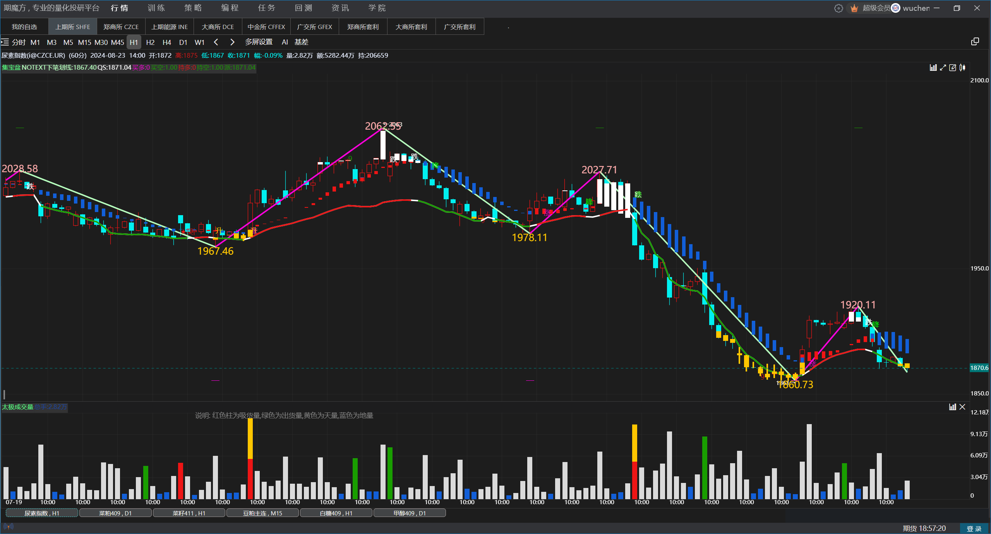The width and height of the screenshot is (991, 534).
Task: Click the signal icon in bottom-left status bar
Action: [9, 526]
